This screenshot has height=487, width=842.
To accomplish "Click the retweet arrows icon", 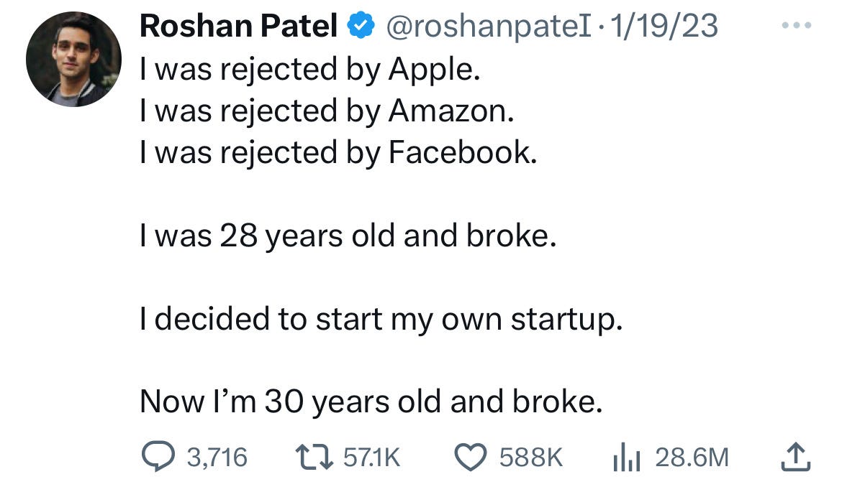I will click(314, 457).
